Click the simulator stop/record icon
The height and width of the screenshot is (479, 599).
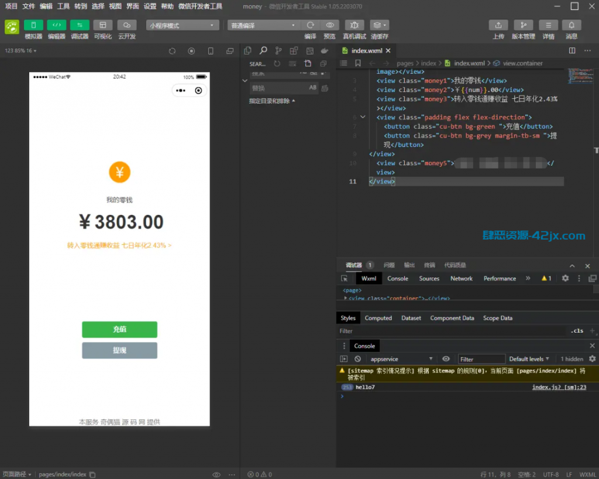(191, 51)
